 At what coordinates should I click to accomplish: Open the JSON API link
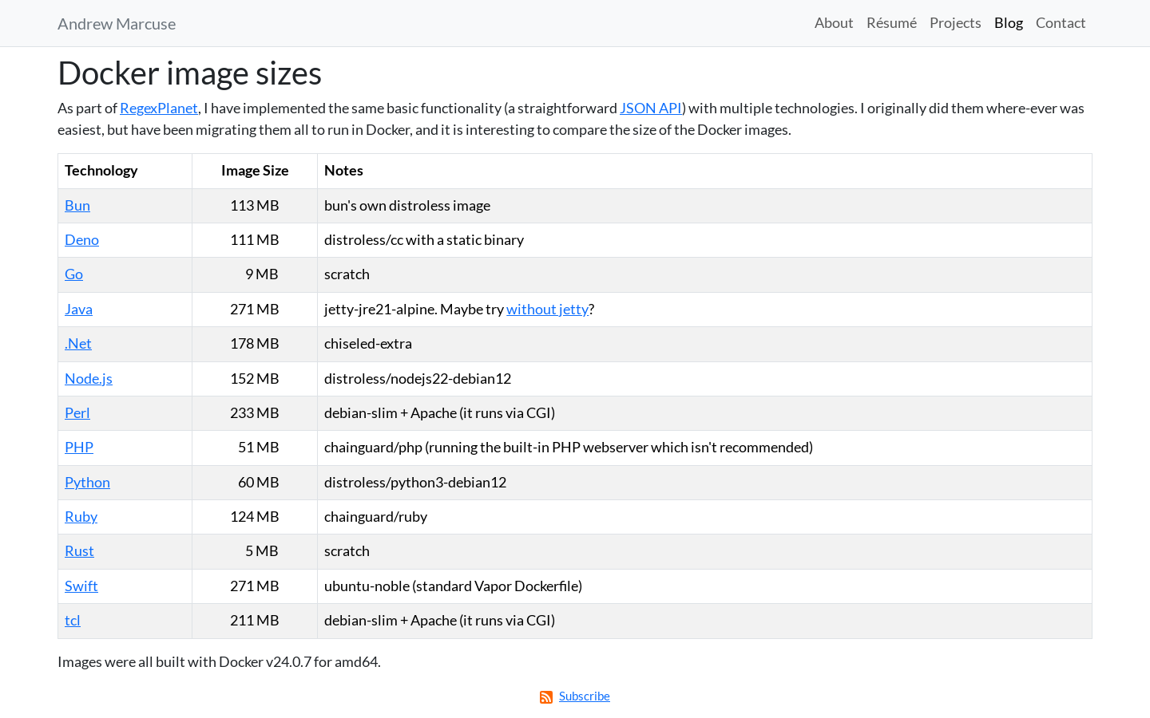click(651, 108)
